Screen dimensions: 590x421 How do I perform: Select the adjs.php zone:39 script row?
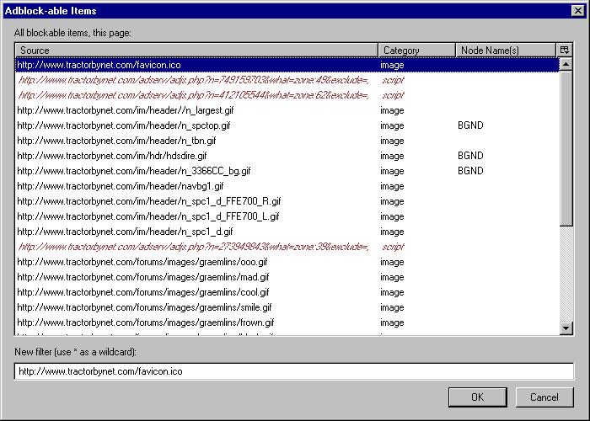coord(287,247)
